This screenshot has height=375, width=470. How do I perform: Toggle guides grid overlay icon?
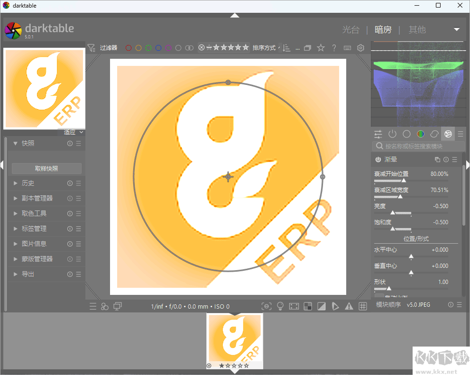pyautogui.click(x=363, y=306)
